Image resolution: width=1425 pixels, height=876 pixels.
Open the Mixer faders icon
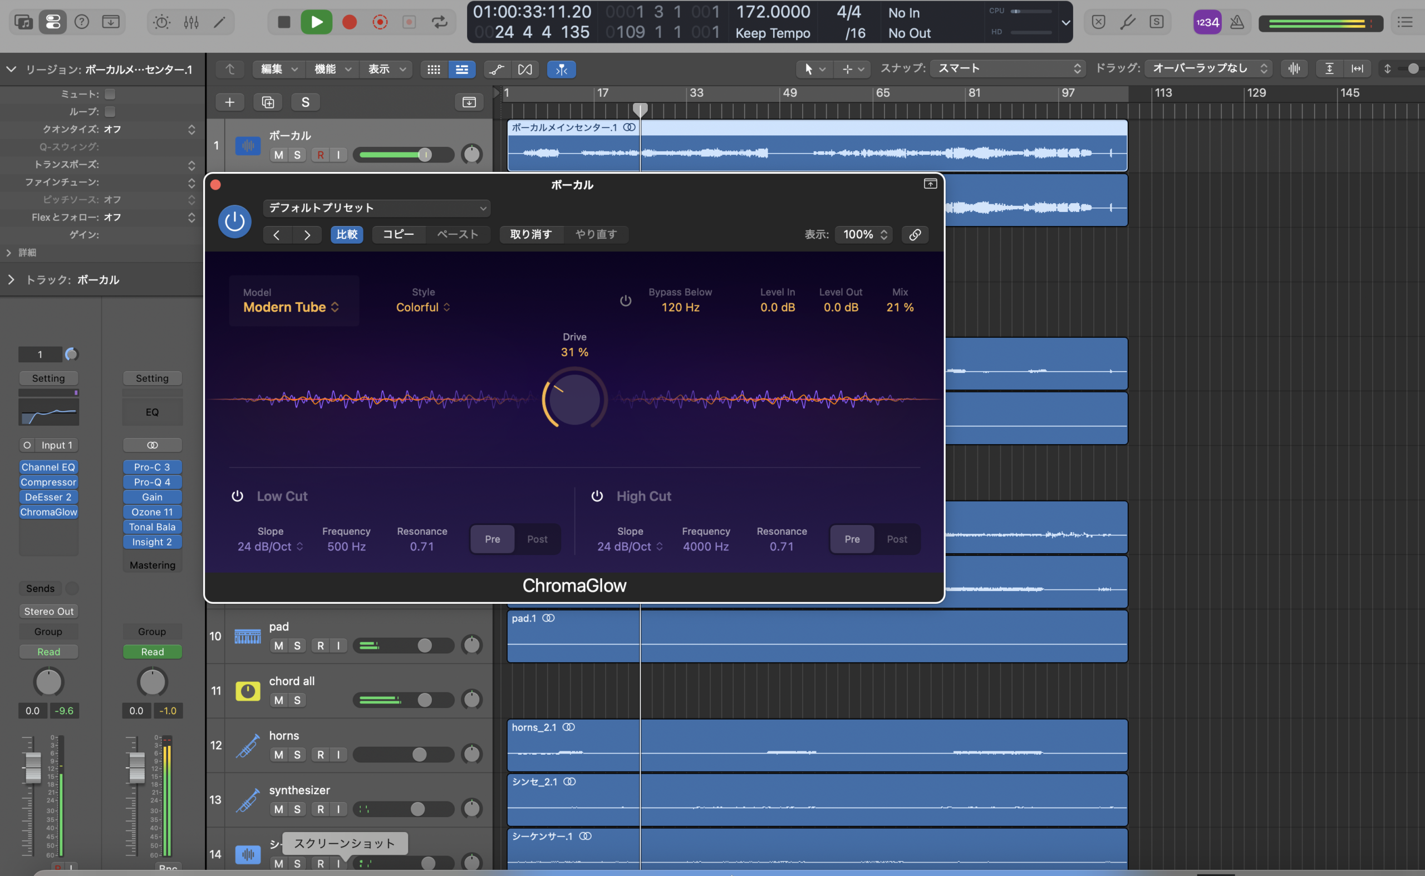pyautogui.click(x=191, y=22)
